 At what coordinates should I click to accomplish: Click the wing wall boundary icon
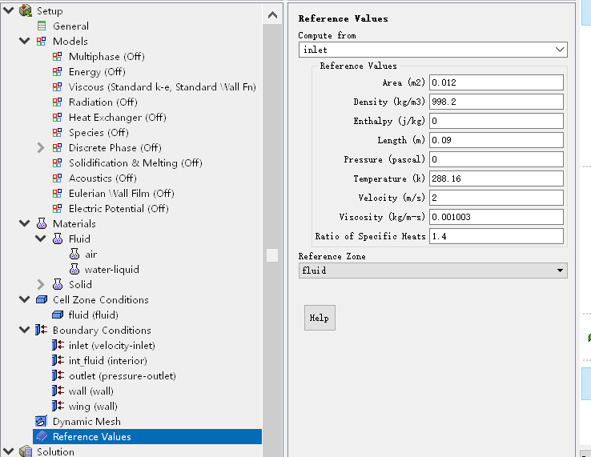pos(58,407)
